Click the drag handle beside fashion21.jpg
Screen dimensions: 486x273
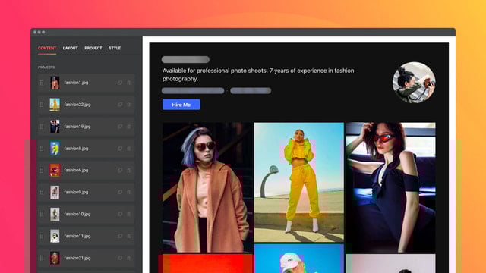(42, 258)
